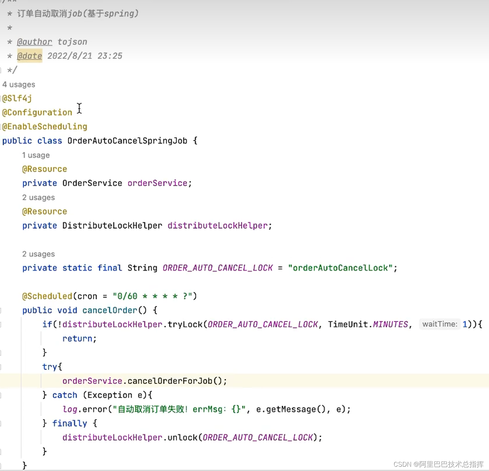Click orderService variable in its field declaration
This screenshot has height=471, width=489.
pyautogui.click(x=158, y=183)
